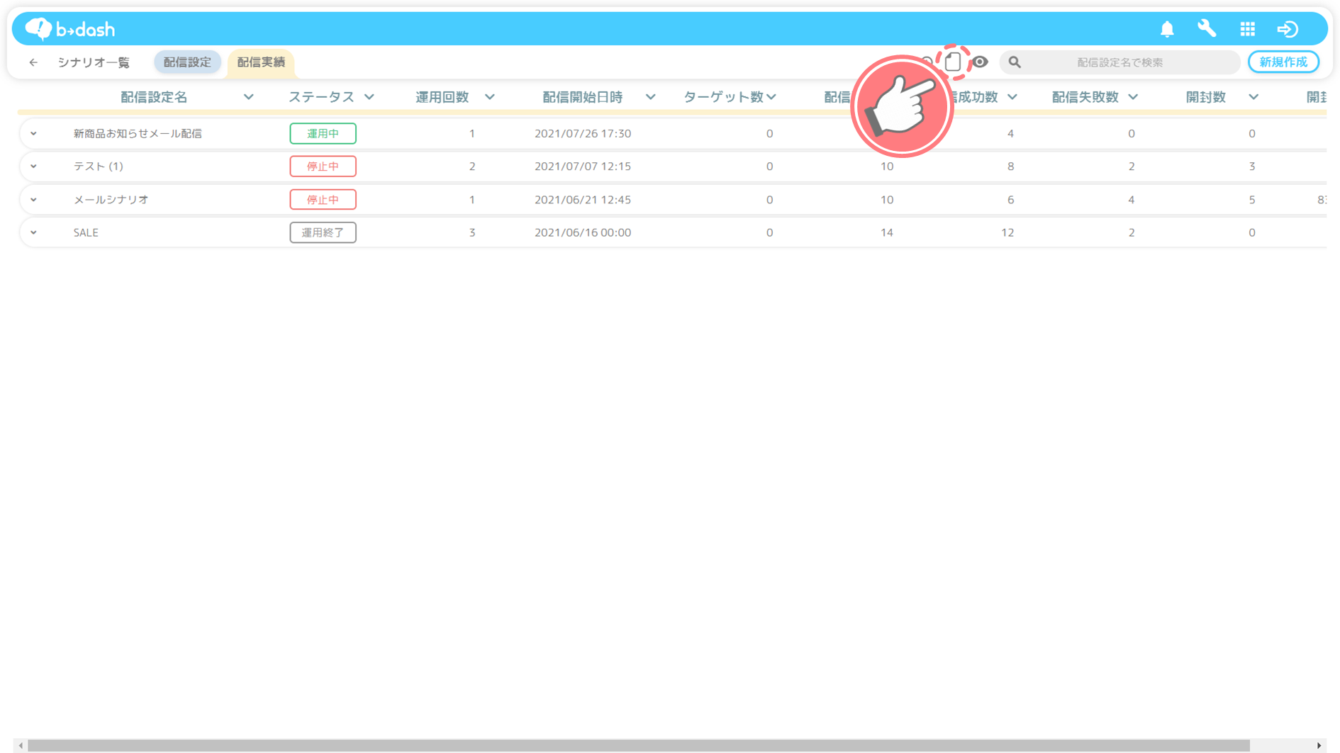Click date 2021/07/07 12:15
This screenshot has height=753, width=1340.
coord(583,166)
